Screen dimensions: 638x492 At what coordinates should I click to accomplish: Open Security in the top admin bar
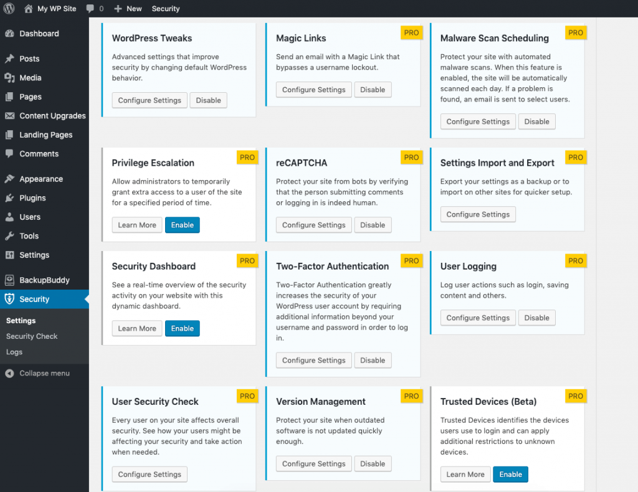coord(166,9)
